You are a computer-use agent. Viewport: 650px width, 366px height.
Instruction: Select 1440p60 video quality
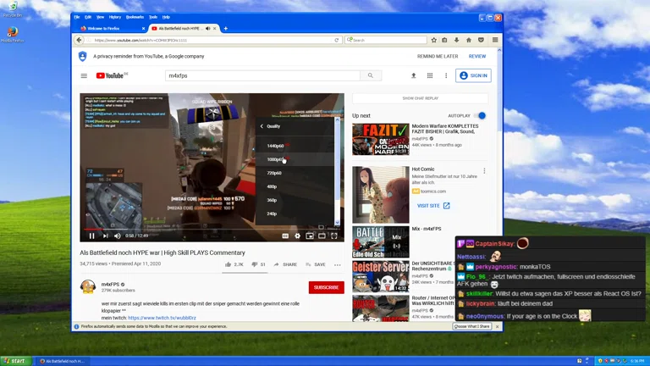point(295,146)
